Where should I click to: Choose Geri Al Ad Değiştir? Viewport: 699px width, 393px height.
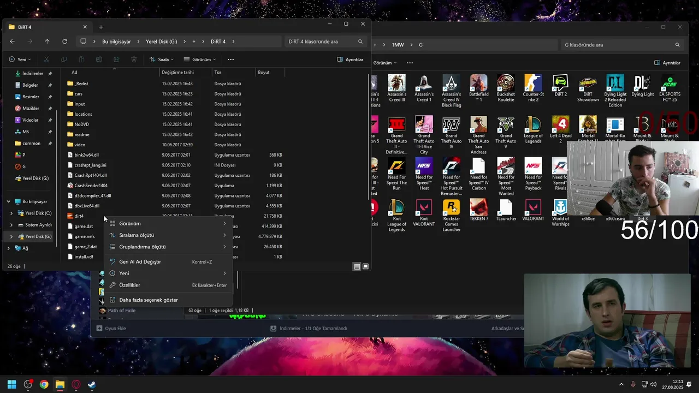(x=168, y=261)
